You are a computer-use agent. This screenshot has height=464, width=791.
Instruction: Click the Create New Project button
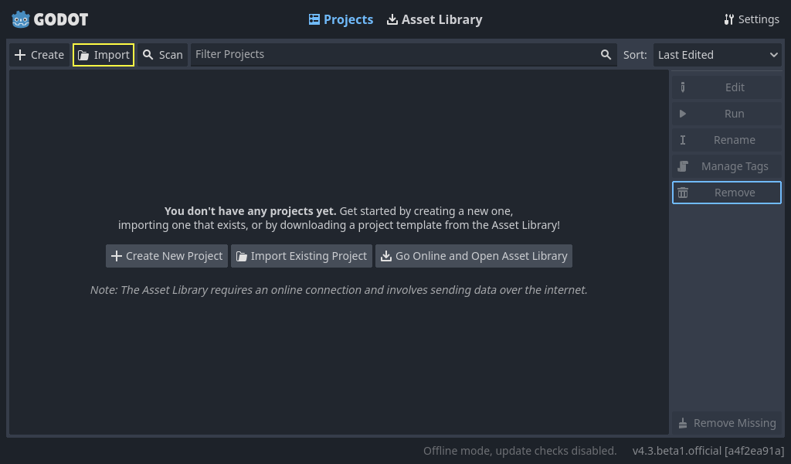(x=166, y=256)
